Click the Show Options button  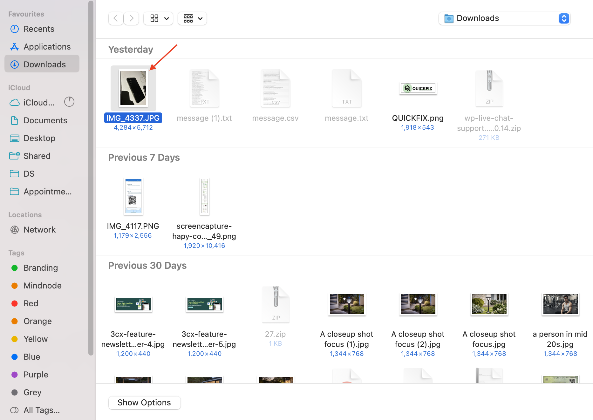[144, 403]
